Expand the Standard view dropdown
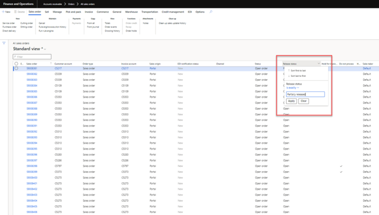This screenshot has height=215, width=379. [45, 49]
